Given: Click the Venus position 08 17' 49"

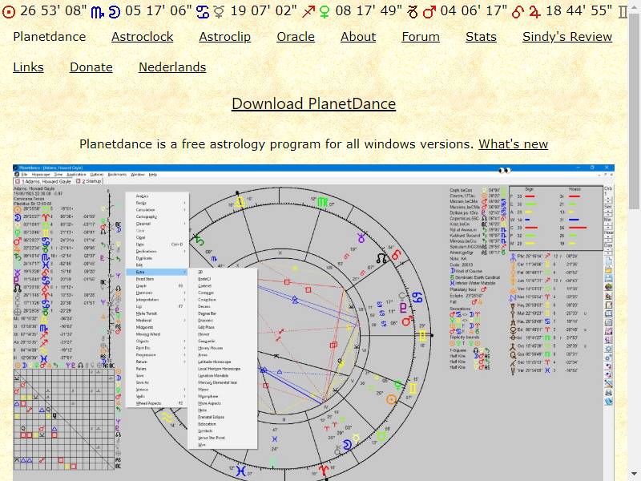Looking at the screenshot, I should [x=369, y=10].
